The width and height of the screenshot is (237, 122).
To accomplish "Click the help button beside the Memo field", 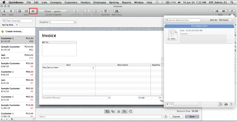I will [x=166, y=117].
